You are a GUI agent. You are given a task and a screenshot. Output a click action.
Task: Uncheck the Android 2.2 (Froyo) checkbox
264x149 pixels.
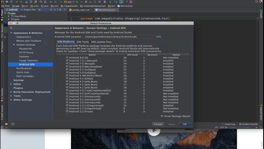click(67, 111)
